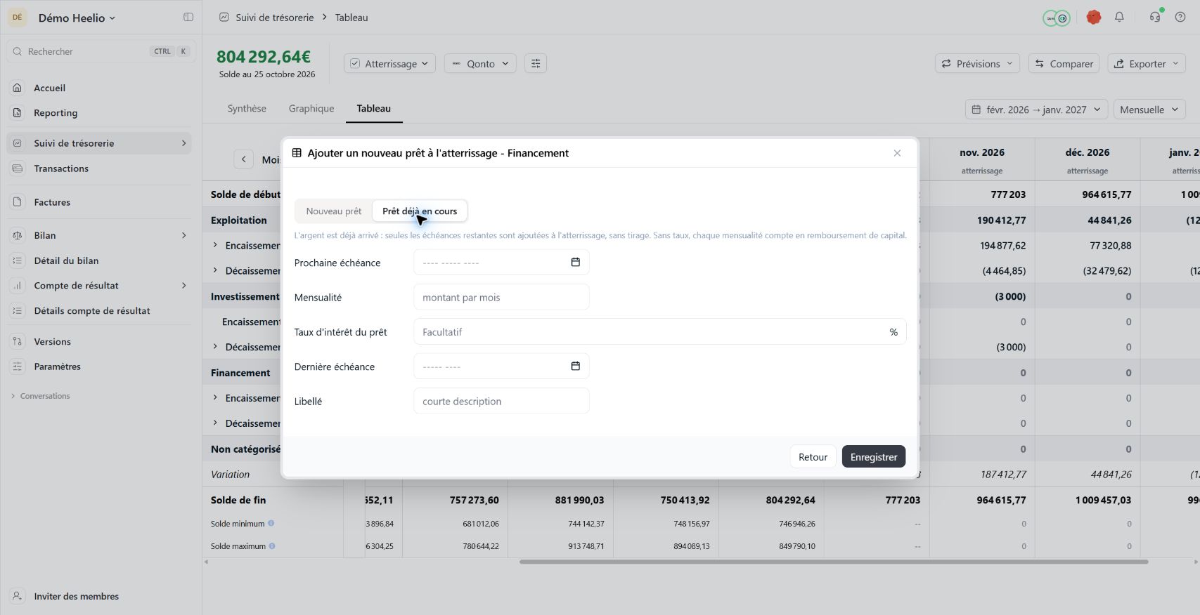The image size is (1200, 615).
Task: Open Accueil from the sidebar
Action: tap(99, 88)
